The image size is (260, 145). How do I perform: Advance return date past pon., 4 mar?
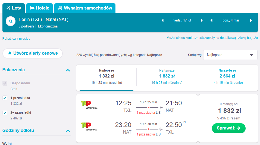point(251,20)
